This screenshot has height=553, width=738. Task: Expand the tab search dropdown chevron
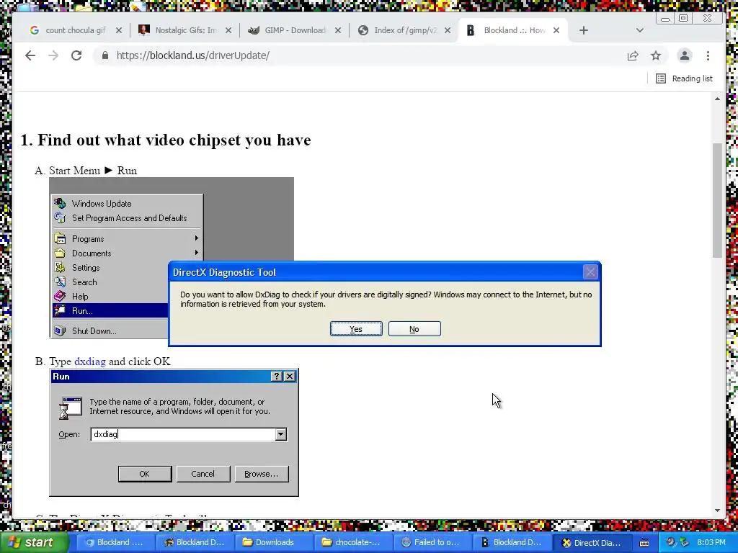click(639, 30)
